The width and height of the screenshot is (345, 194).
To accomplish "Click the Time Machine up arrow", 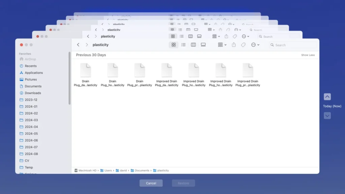I will 327,97.
